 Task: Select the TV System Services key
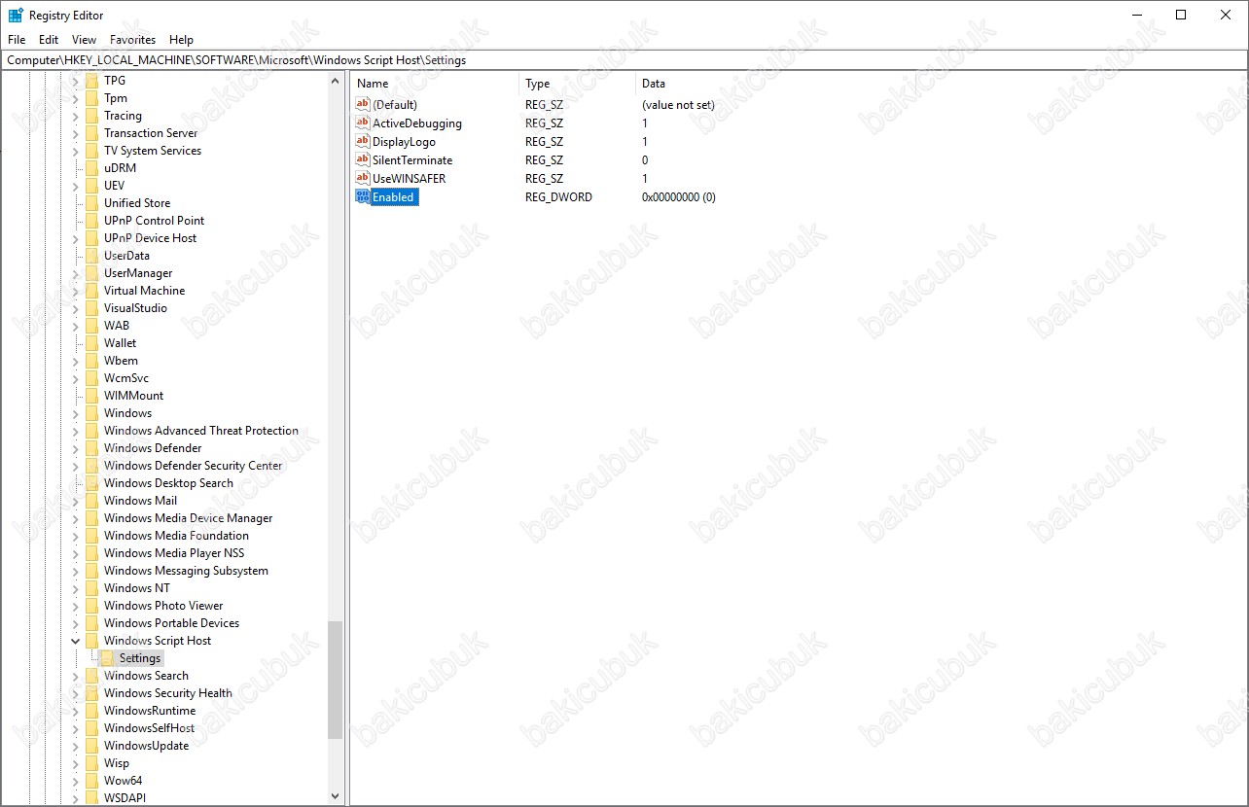(x=153, y=151)
